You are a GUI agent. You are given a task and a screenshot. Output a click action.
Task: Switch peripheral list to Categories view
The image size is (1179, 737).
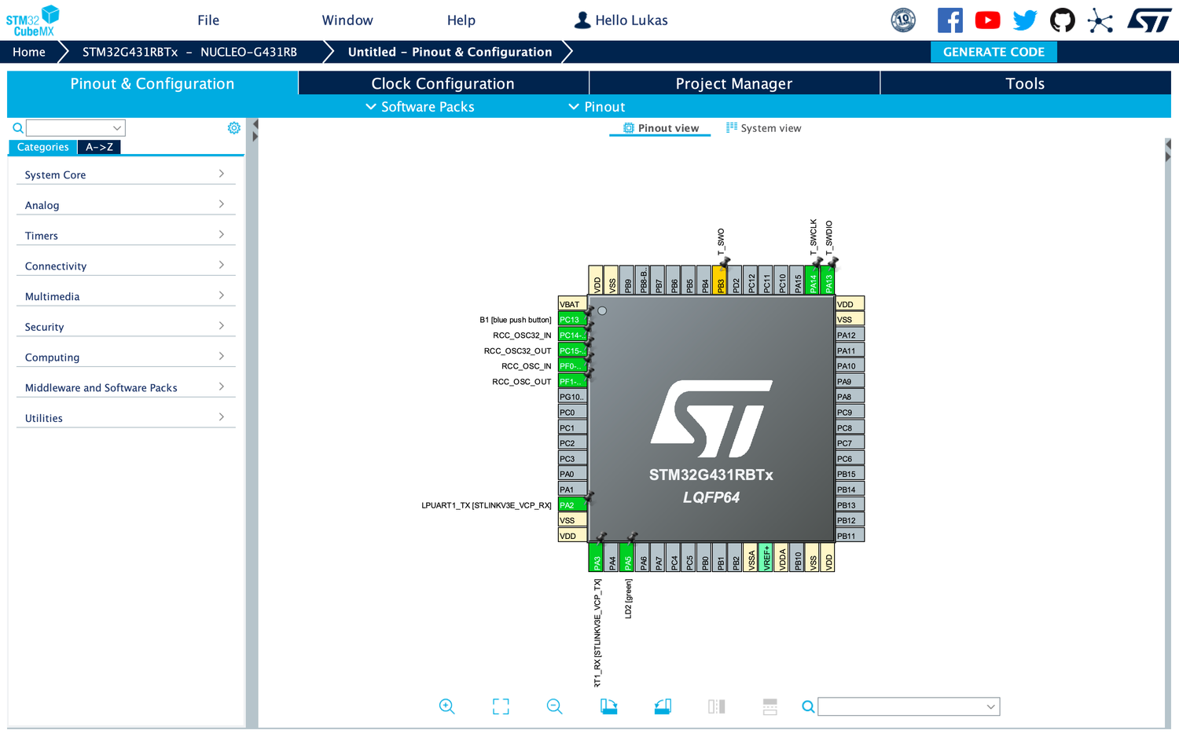click(x=43, y=147)
